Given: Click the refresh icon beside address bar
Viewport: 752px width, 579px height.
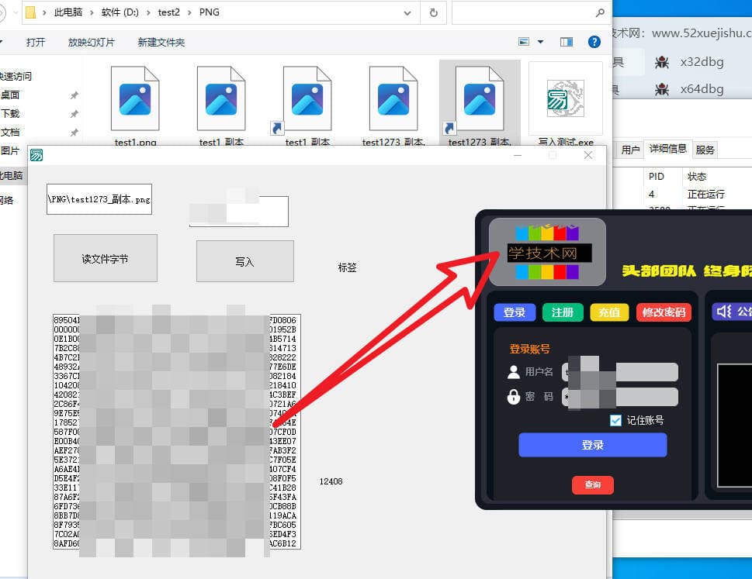Looking at the screenshot, I should tap(433, 13).
